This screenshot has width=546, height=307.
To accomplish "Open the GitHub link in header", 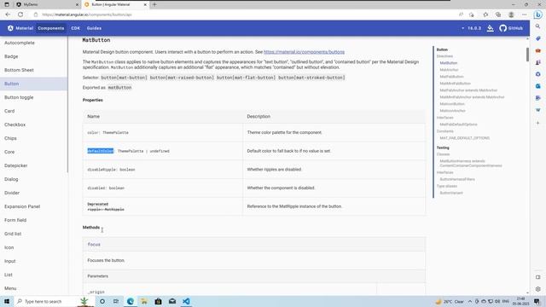I will 511,28.
